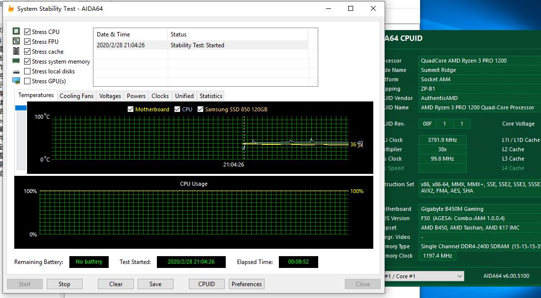541x298 pixels.
Task: Hide Motherboard temperature graph line
Action: (x=130, y=109)
